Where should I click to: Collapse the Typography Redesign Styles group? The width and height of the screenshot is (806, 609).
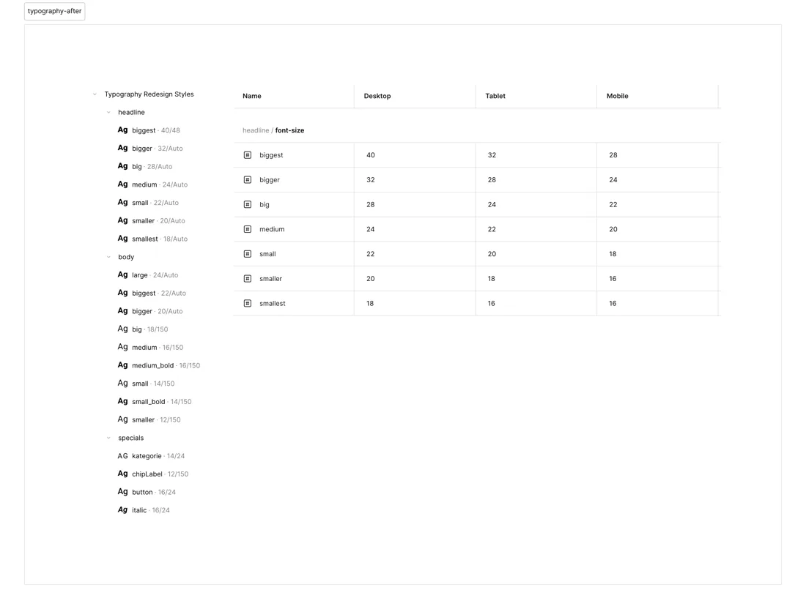point(95,94)
